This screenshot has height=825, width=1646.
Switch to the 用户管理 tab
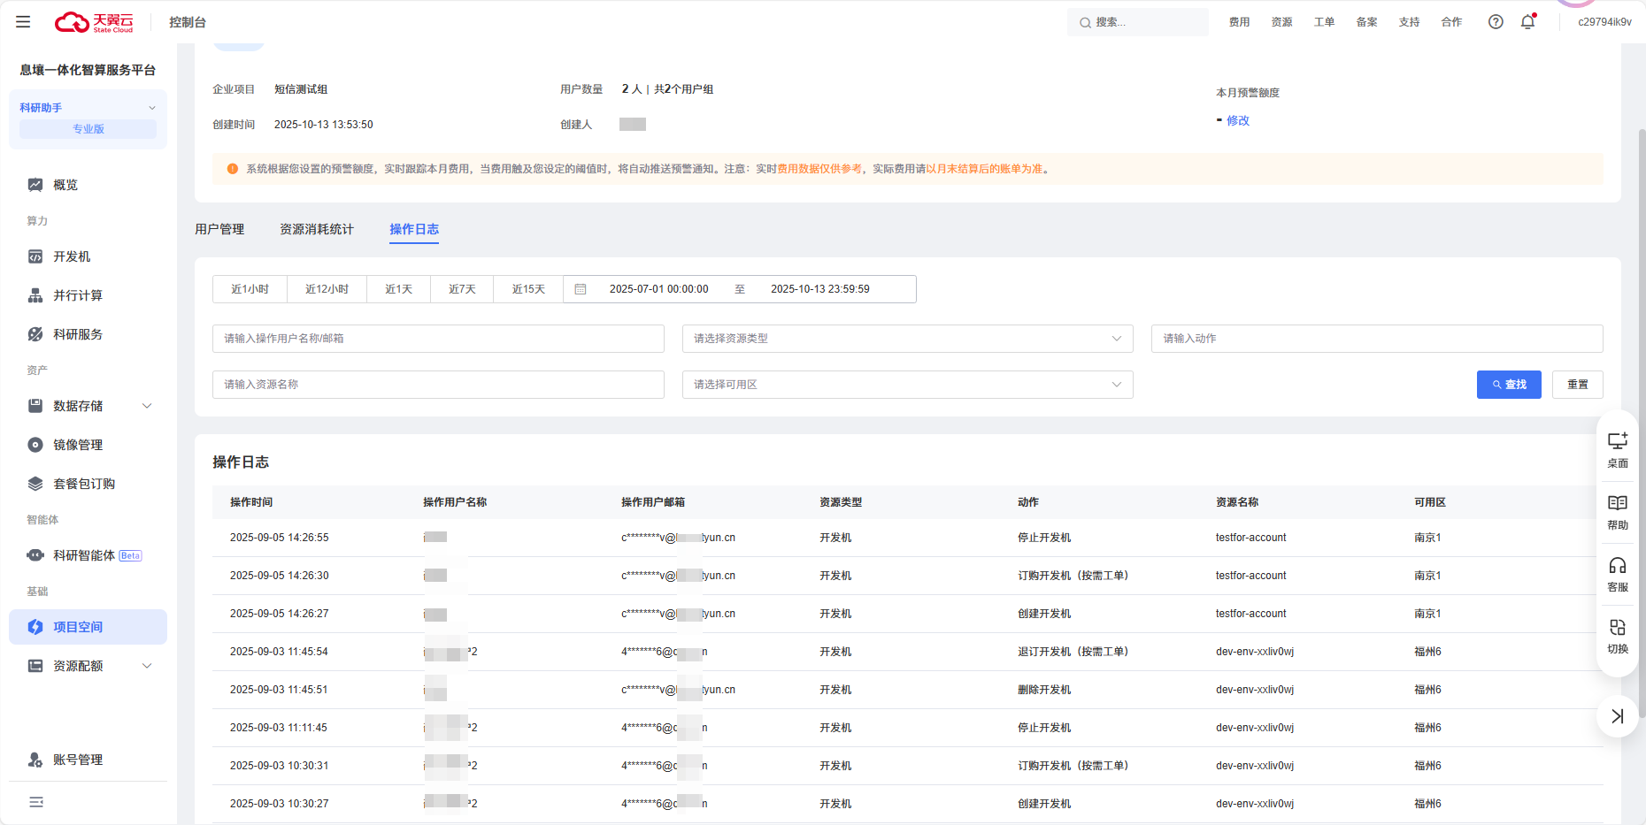pyautogui.click(x=219, y=229)
